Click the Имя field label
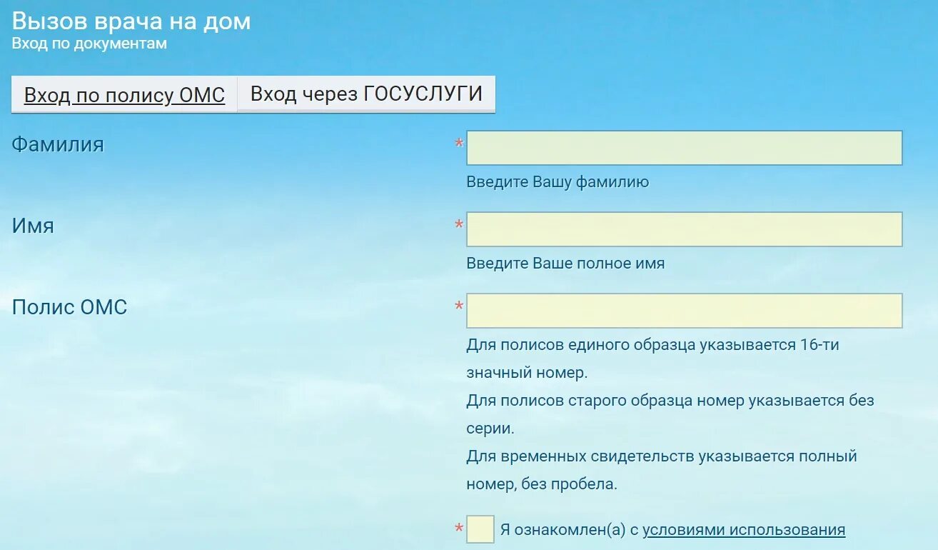The height and width of the screenshot is (550, 938). pyautogui.click(x=33, y=226)
